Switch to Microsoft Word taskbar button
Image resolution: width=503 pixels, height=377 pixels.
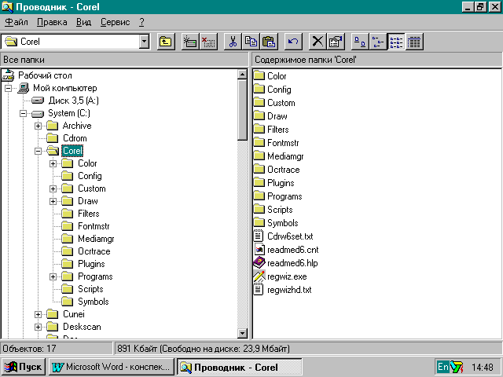[112, 367]
